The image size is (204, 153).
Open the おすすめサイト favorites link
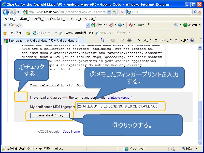pyautogui.click(x=45, y=33)
